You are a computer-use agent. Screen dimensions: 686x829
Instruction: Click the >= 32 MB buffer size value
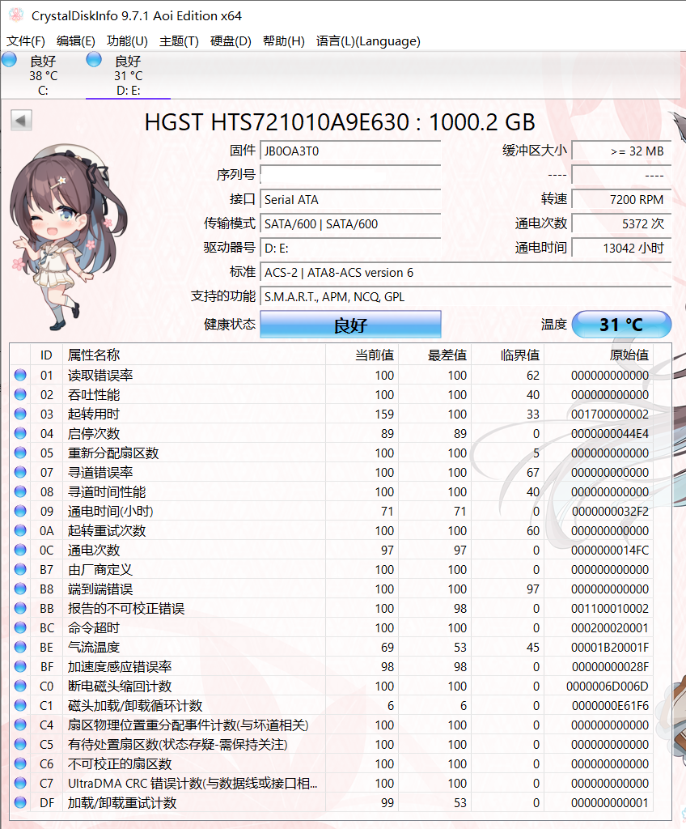point(621,151)
